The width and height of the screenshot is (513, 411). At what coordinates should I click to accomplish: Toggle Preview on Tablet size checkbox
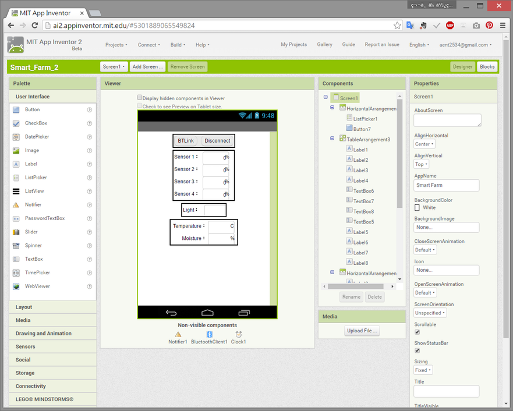[140, 105]
